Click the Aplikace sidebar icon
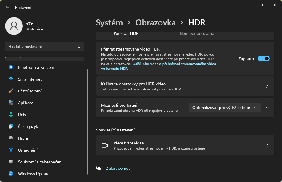The width and height of the screenshot is (282, 182). click(11, 103)
